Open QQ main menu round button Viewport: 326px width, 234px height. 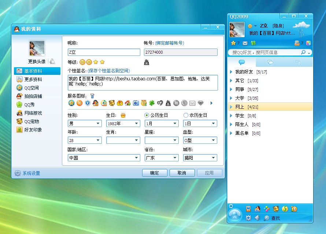click(235, 215)
